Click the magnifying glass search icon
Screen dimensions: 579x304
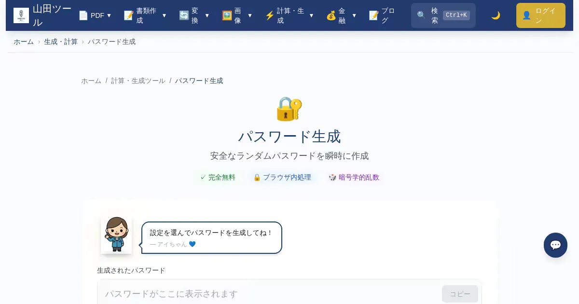421,15
